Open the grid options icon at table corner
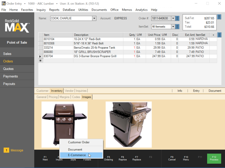 (x=219, y=35)
